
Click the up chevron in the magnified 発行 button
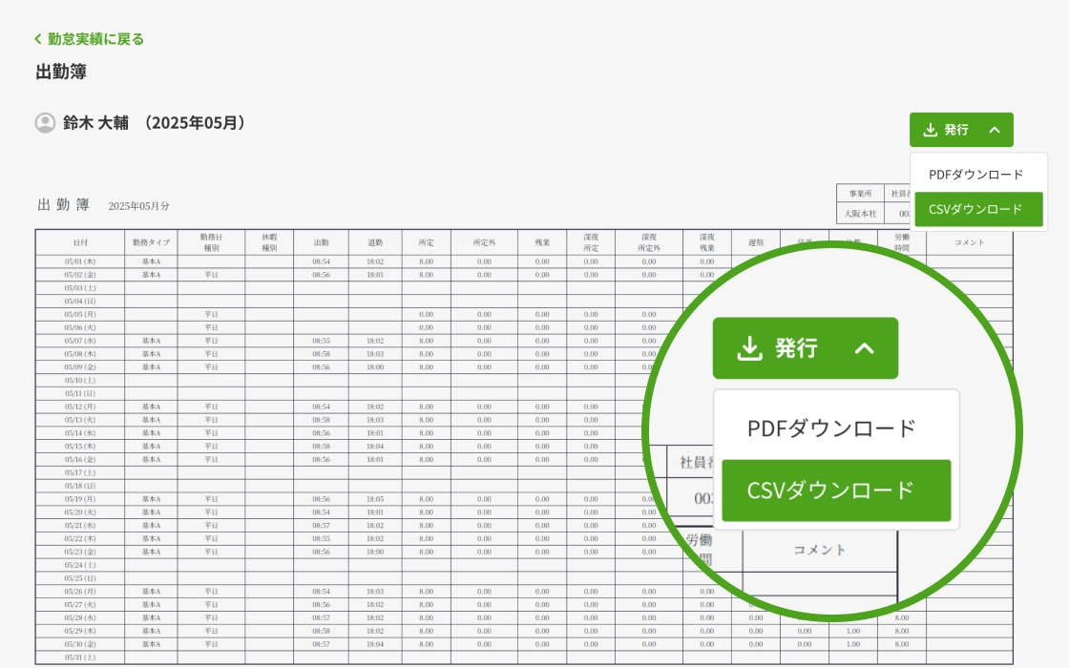pyautogui.click(x=864, y=349)
